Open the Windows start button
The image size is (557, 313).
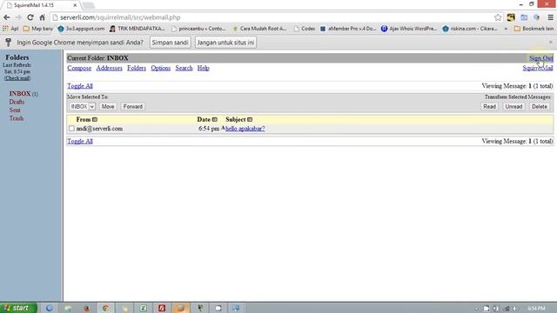(18, 308)
